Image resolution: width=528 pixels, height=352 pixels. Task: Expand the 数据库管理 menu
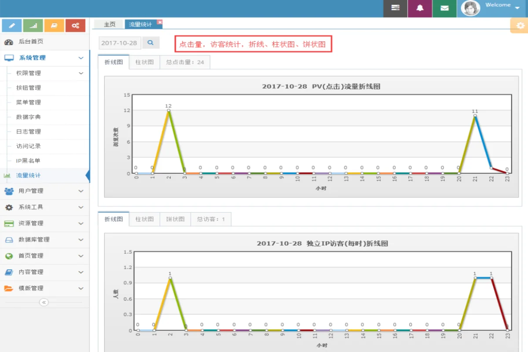tap(44, 240)
